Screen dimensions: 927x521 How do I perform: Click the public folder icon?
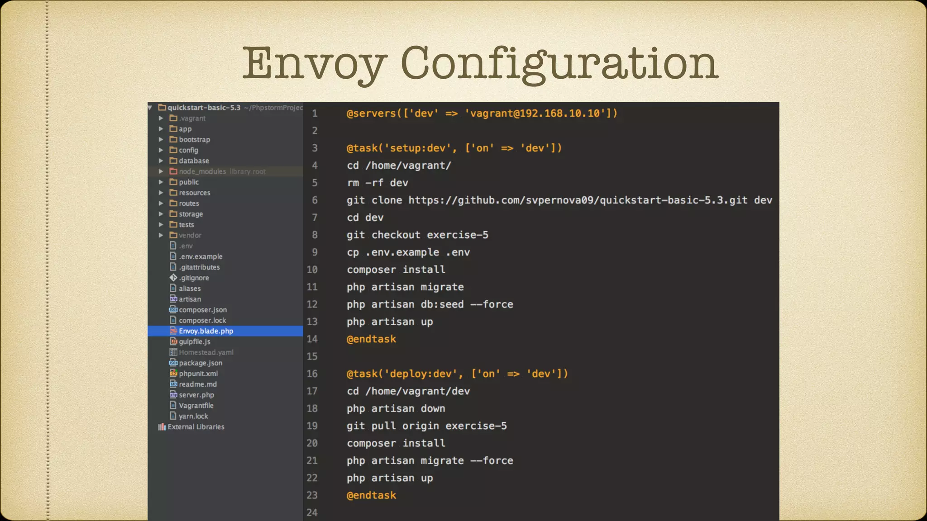173,182
